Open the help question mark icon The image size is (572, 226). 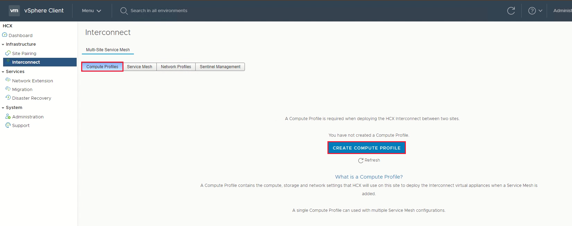pos(532,11)
